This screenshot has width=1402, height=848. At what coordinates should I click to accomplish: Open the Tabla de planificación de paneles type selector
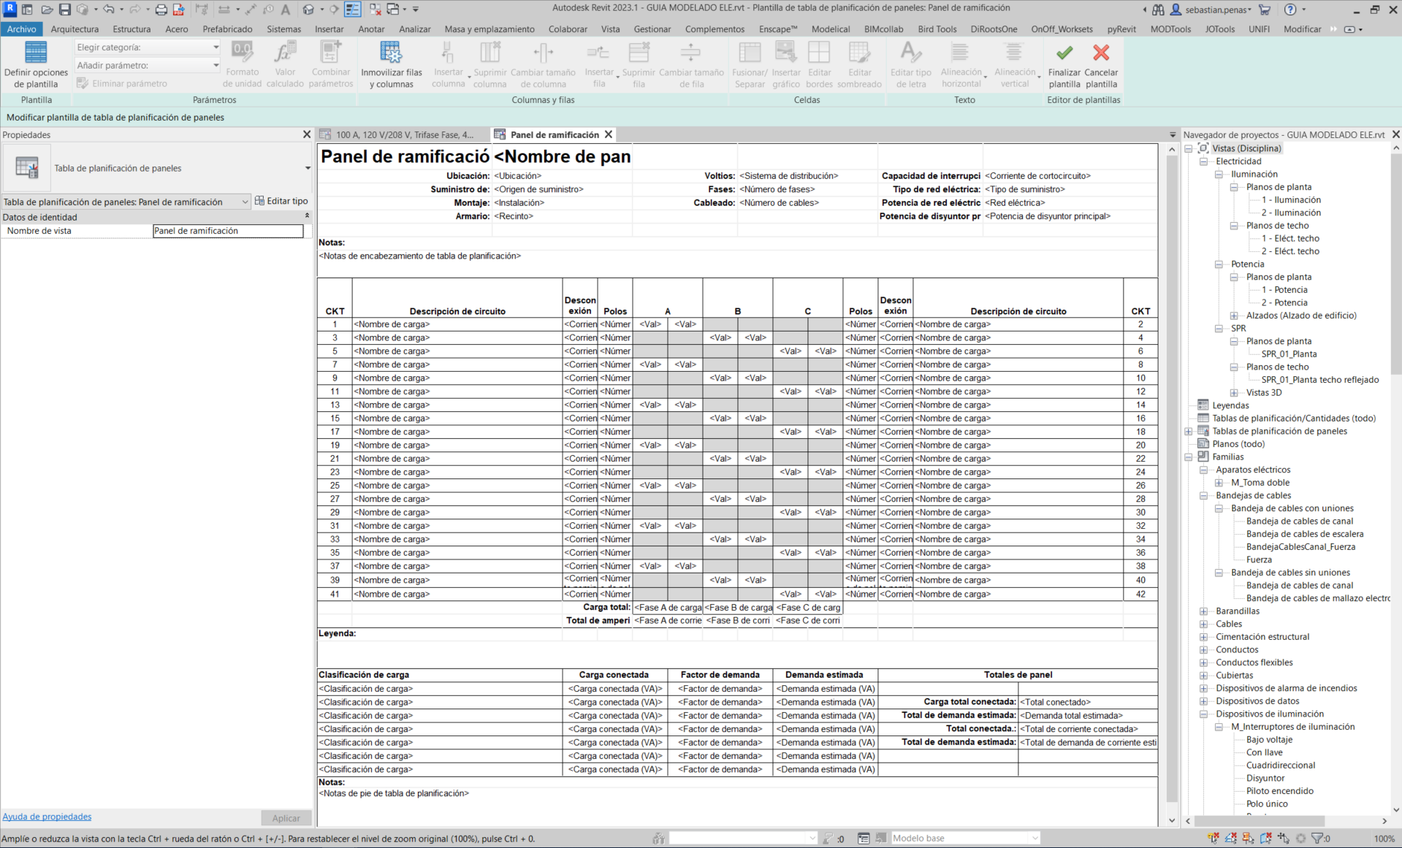[157, 168]
